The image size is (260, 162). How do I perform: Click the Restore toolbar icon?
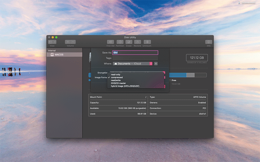pyautogui.click(x=137, y=42)
